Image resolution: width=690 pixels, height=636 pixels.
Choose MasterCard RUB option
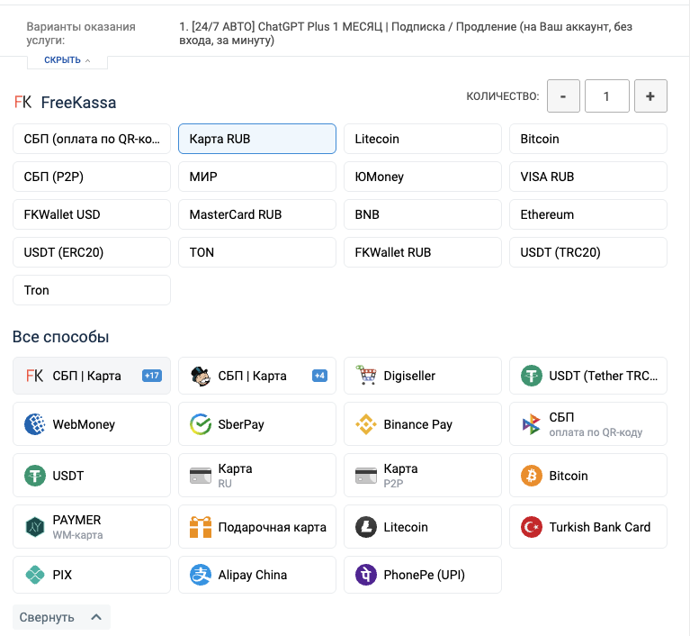257,214
